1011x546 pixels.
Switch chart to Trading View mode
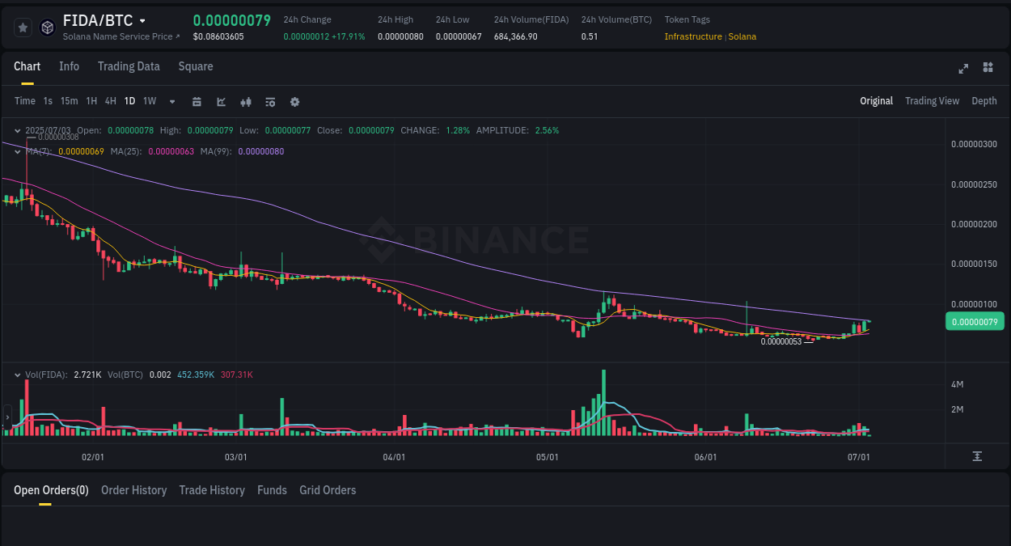pos(932,101)
